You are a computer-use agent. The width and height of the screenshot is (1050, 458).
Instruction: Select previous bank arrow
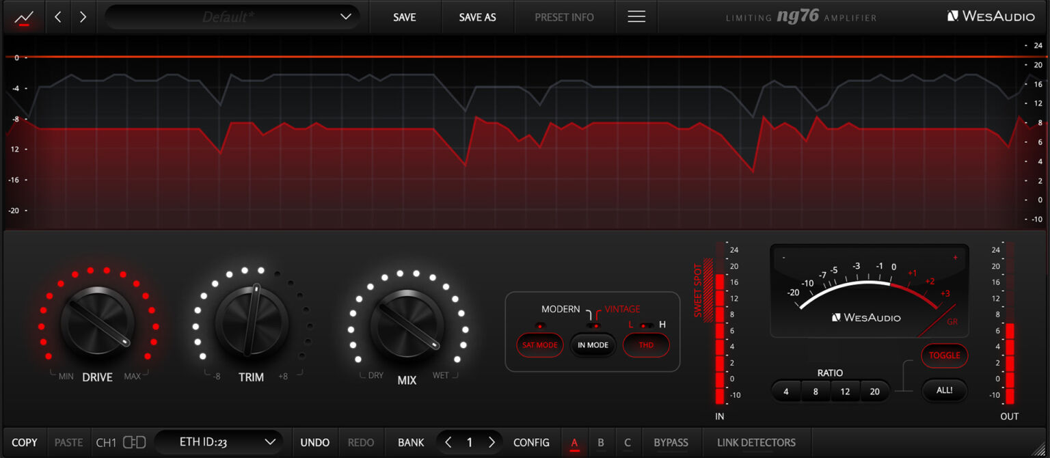(448, 442)
